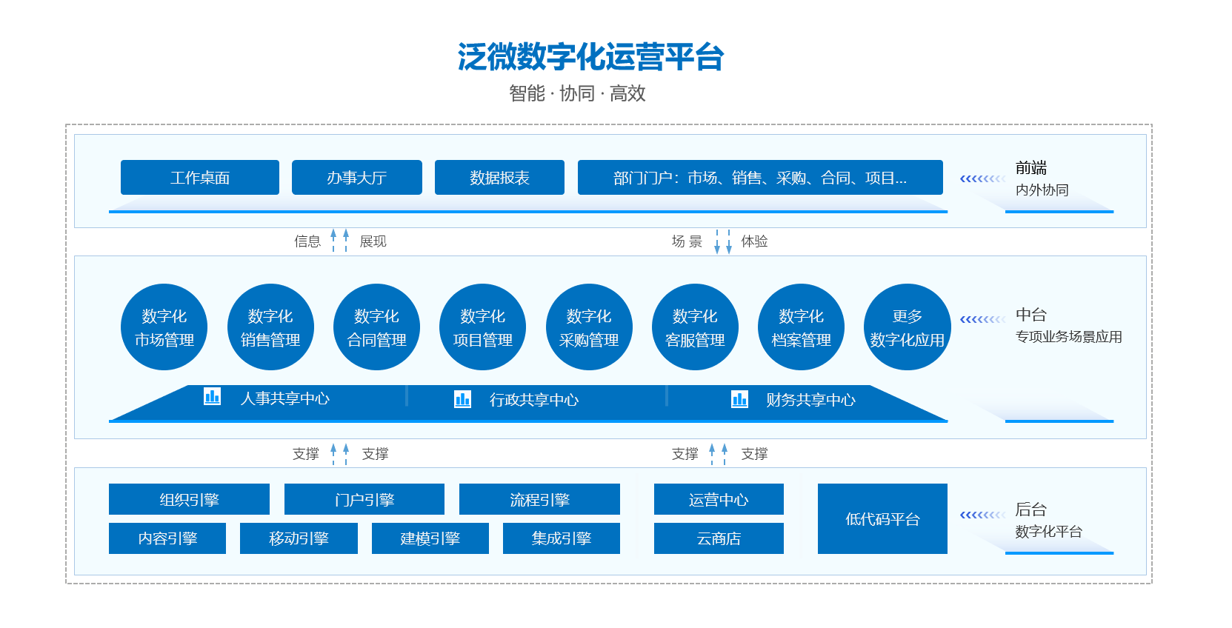
Task: Click the chevron arrows next to 前端
Action: point(982,178)
